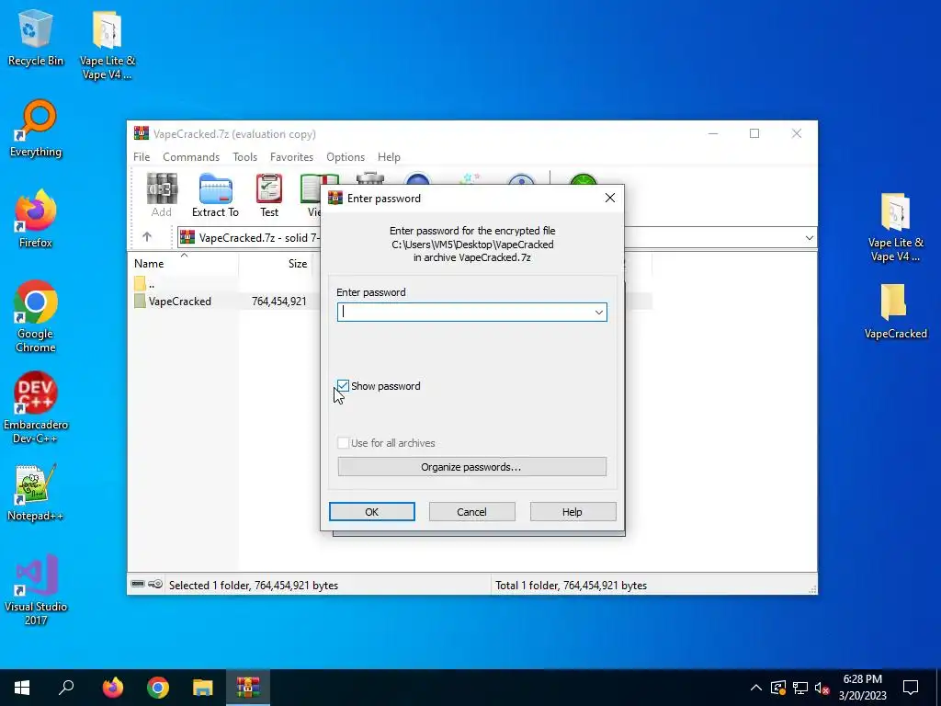Open File Explorer from the taskbar
This screenshot has height=706, width=941.
(203, 688)
